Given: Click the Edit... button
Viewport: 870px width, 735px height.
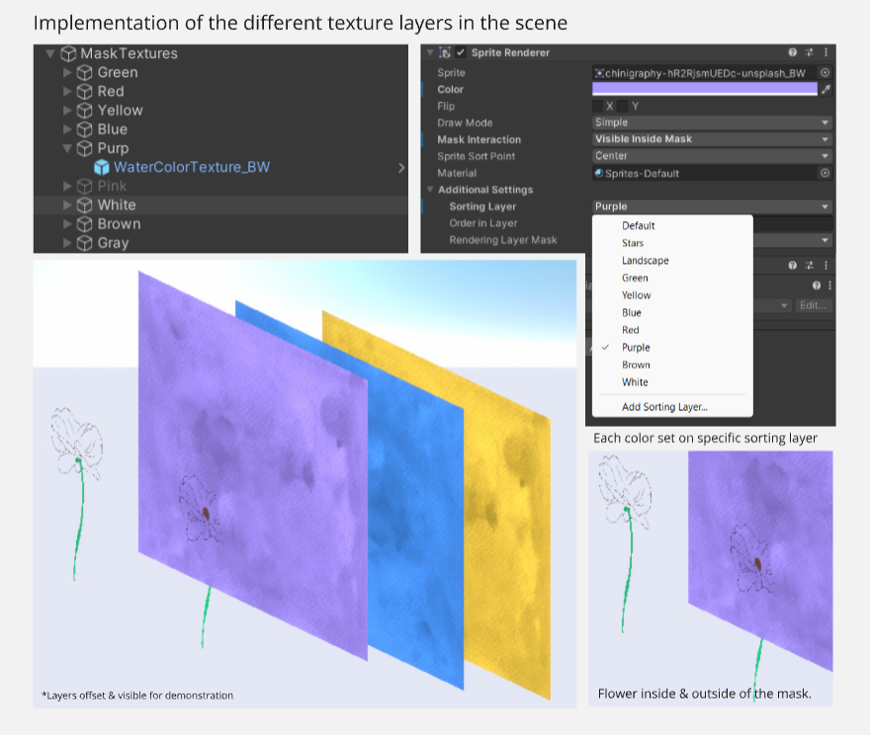Looking at the screenshot, I should tap(814, 305).
